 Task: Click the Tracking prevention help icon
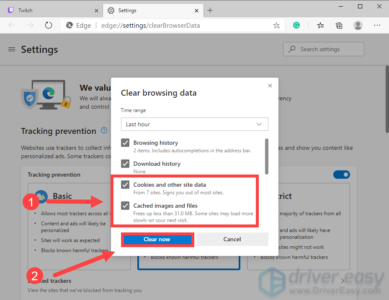tap(104, 130)
